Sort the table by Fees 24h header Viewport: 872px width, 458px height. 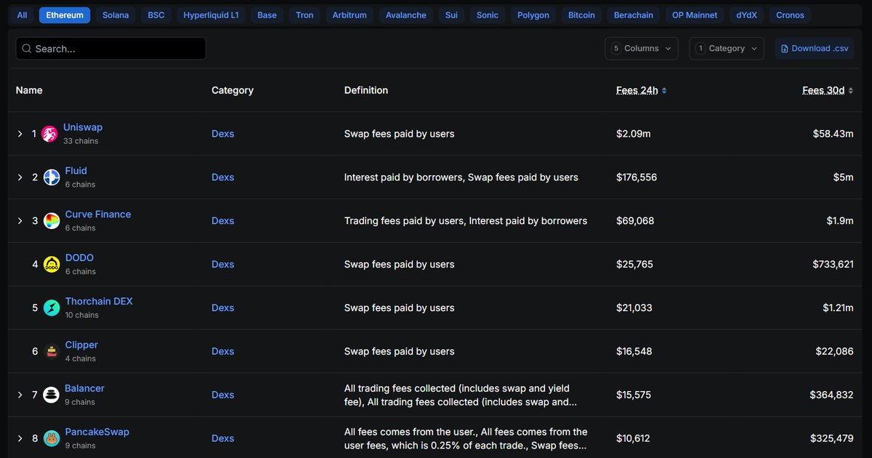click(637, 91)
